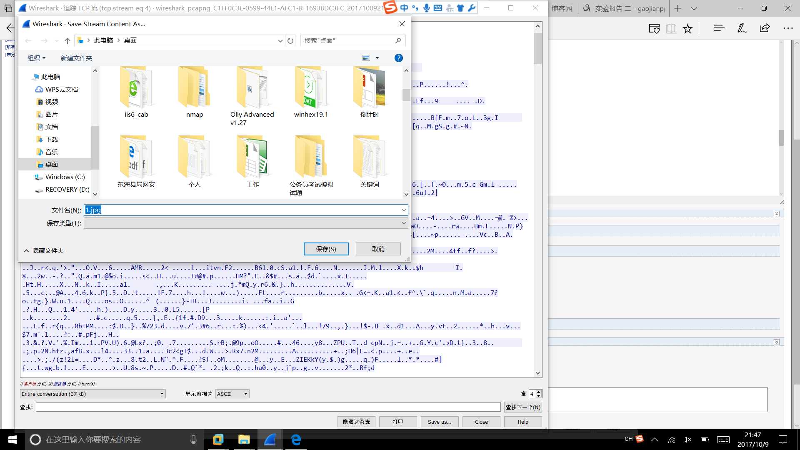Click the Edge share icon
The height and width of the screenshot is (450, 800).
tap(765, 28)
